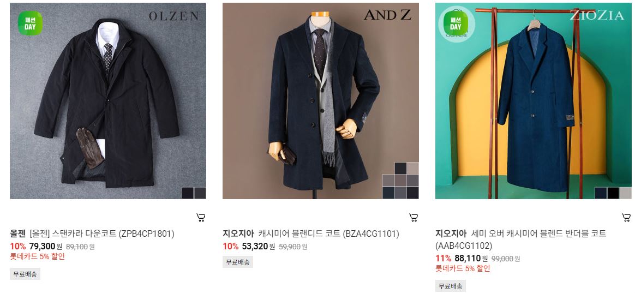This screenshot has height=293, width=635.
Task: Add the Olzen down coat to cart
Action: tap(201, 218)
